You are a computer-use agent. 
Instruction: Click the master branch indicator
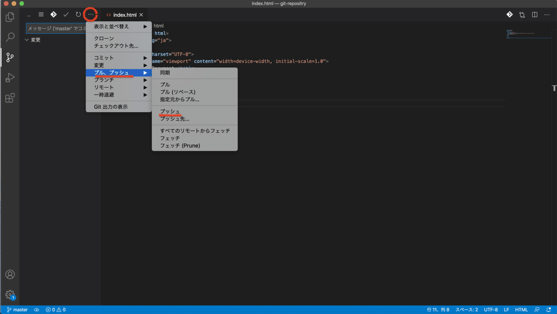17,309
